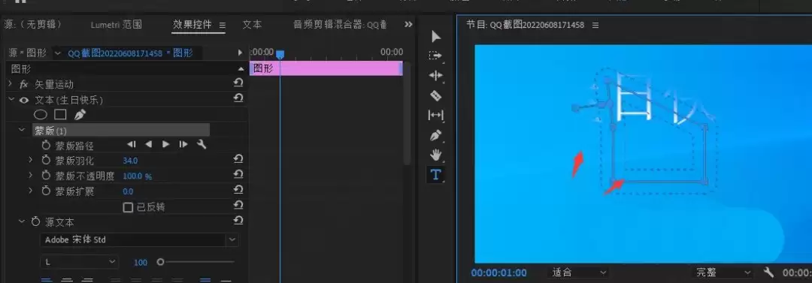Track the mask path forward one frame
The image size is (812, 283).
pos(183,144)
